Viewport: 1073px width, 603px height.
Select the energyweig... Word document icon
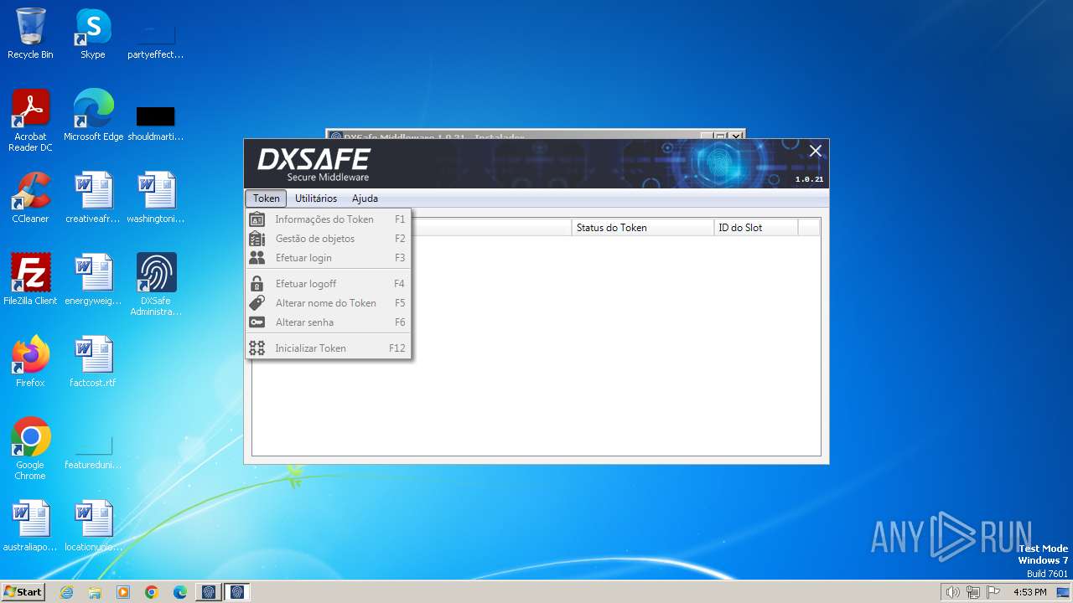(x=93, y=280)
